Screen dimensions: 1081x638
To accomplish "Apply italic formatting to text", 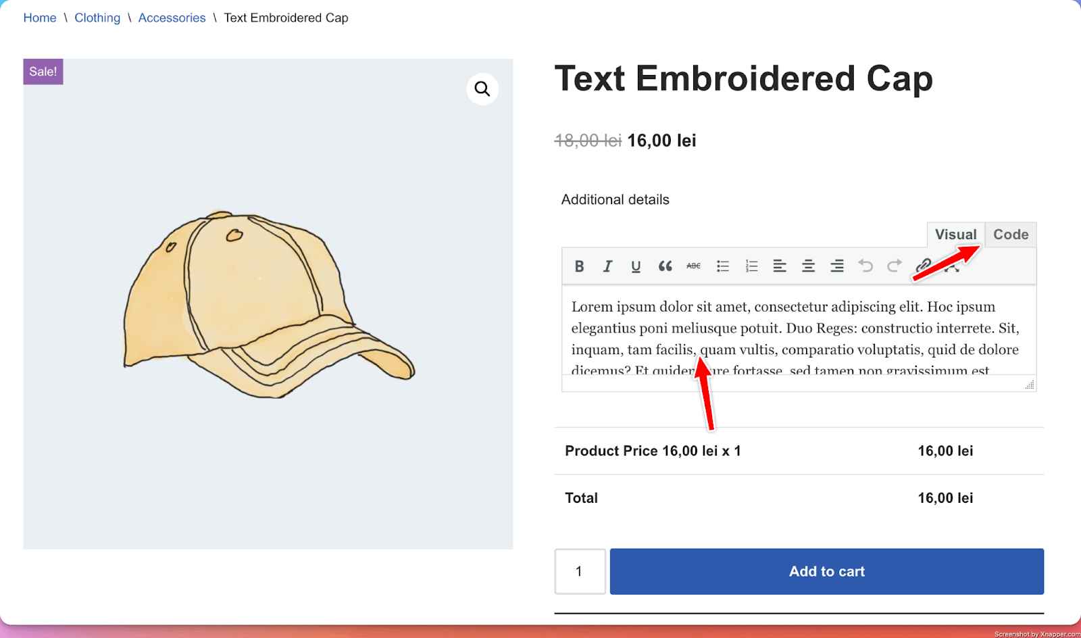I will tap(607, 266).
